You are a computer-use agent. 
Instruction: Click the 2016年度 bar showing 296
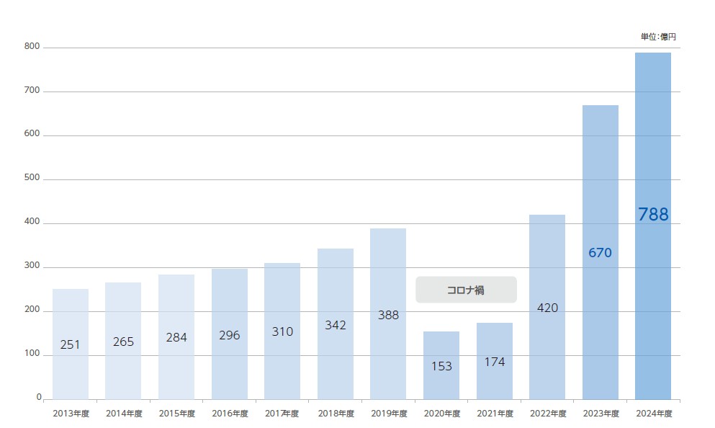point(230,334)
